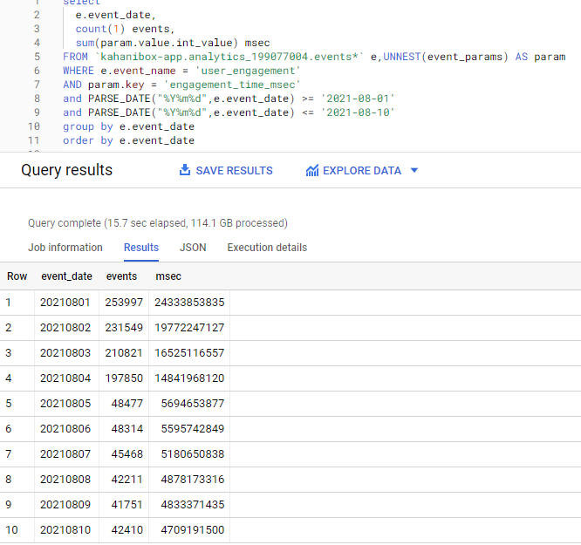Click the Save Results download icon
The height and width of the screenshot is (545, 581).
185,170
